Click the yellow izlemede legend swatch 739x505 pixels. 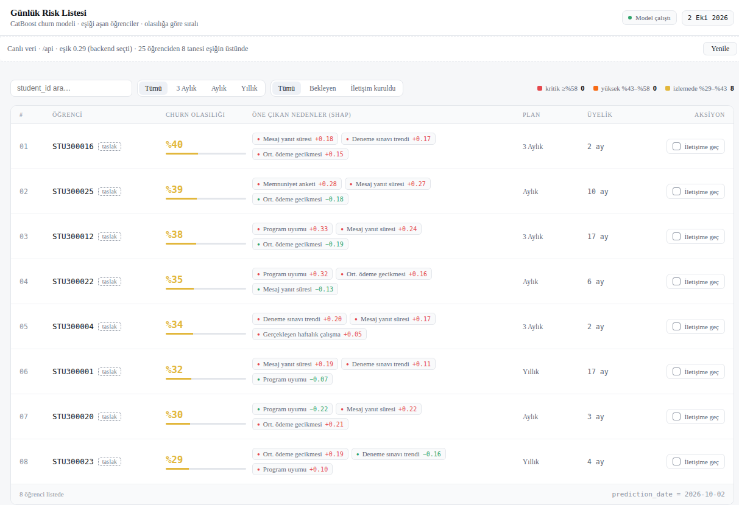click(x=668, y=88)
